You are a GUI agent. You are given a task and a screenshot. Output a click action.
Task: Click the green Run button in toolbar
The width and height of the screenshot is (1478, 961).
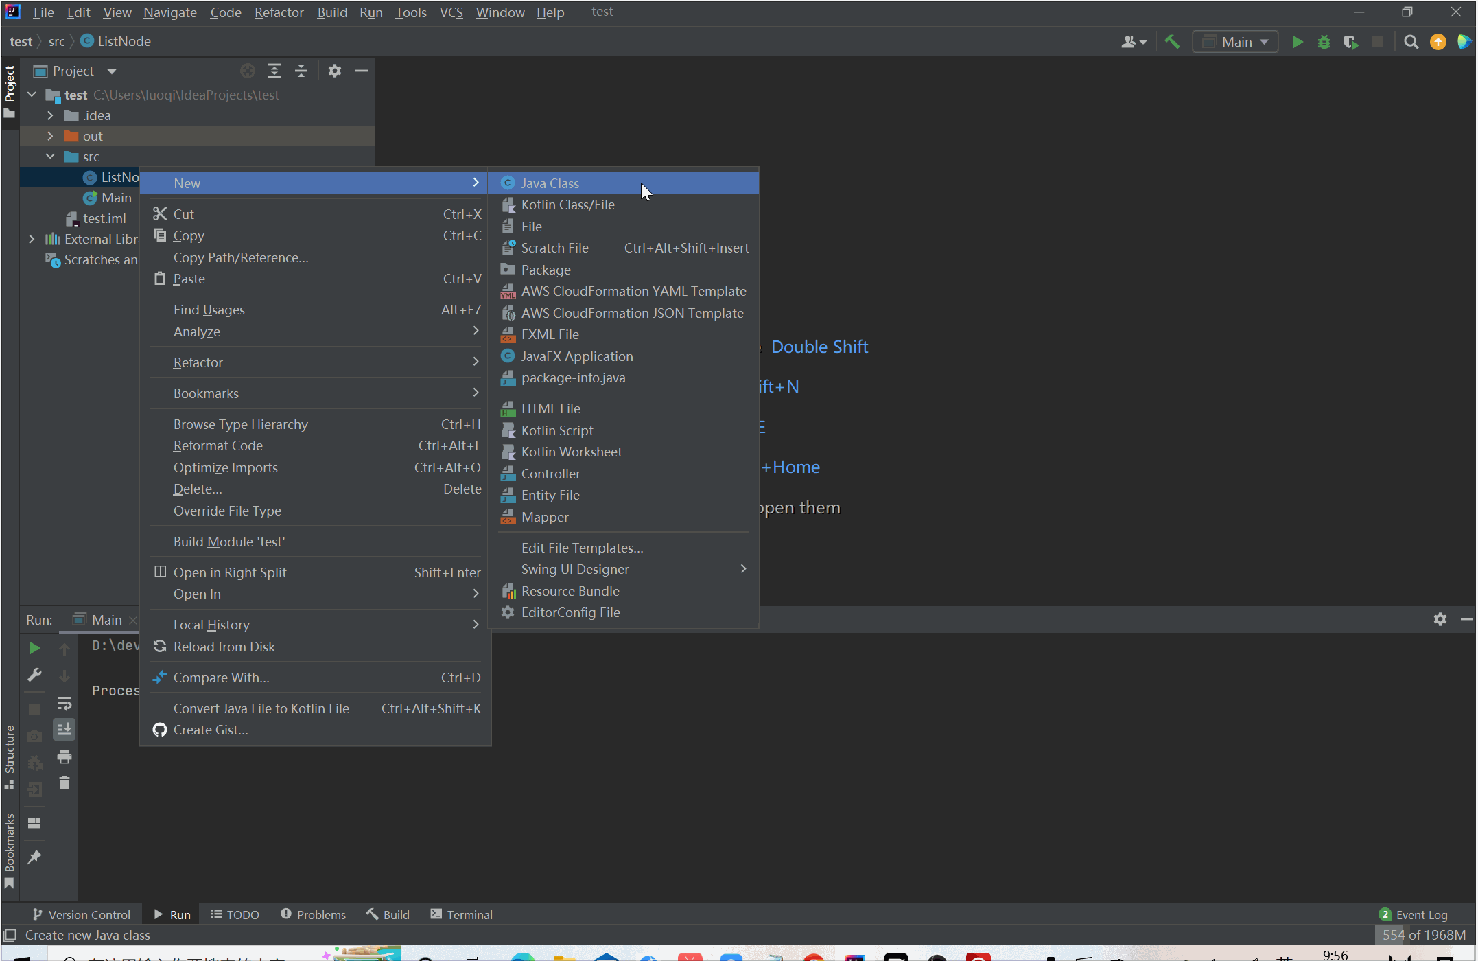pyautogui.click(x=1298, y=42)
